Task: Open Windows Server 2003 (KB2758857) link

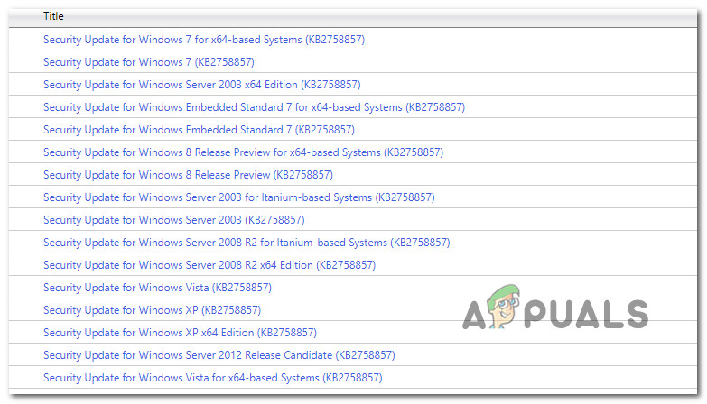Action: coord(174,220)
